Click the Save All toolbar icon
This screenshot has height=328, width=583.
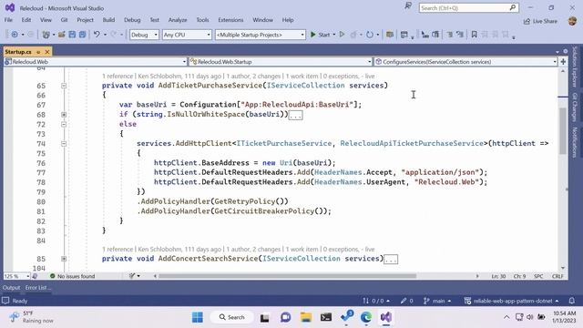(83, 35)
